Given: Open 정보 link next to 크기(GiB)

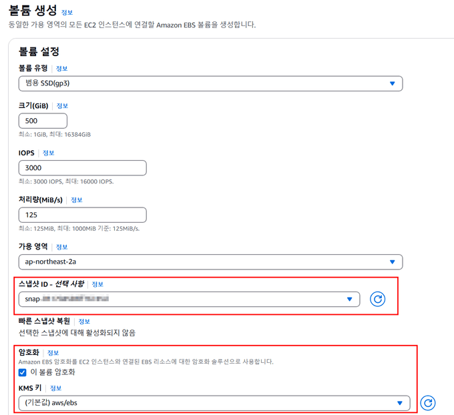Looking at the screenshot, I should point(62,106).
